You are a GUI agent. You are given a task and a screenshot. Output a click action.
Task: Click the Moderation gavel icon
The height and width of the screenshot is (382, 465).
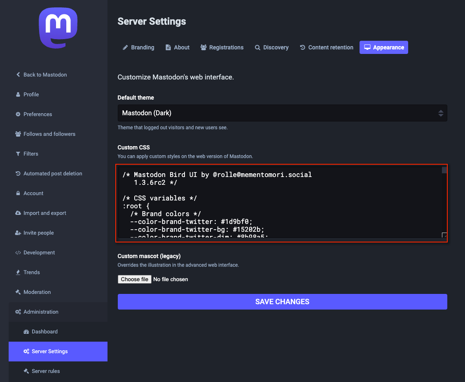[18, 292]
